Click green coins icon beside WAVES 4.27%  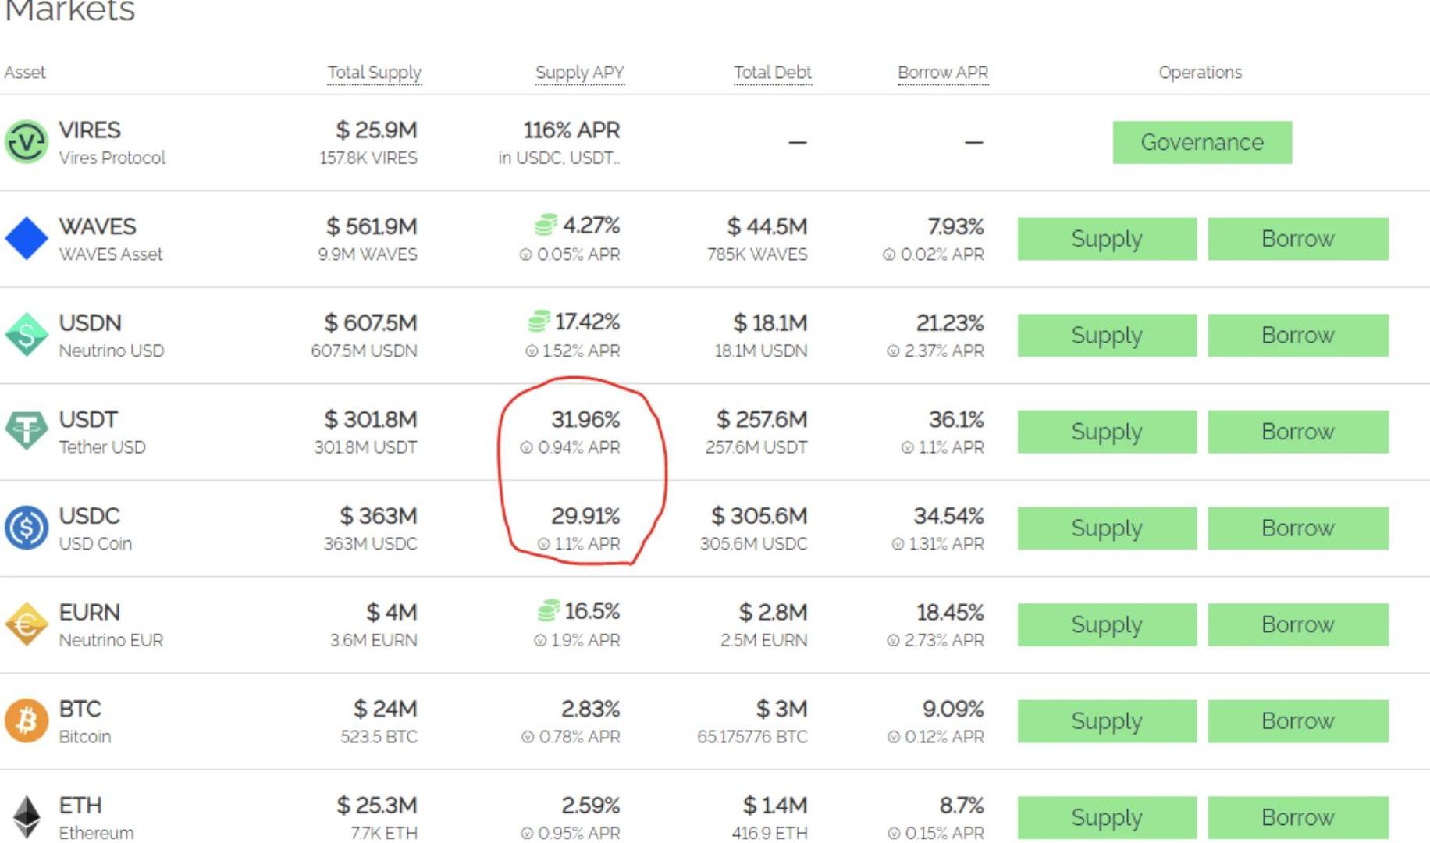(x=546, y=225)
